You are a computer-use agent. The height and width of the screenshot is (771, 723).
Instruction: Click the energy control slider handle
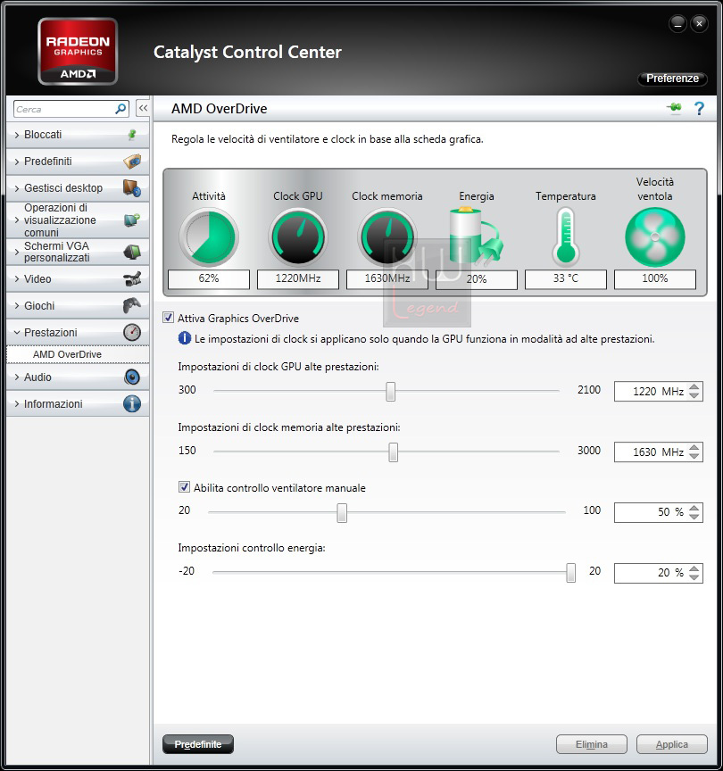(570, 573)
